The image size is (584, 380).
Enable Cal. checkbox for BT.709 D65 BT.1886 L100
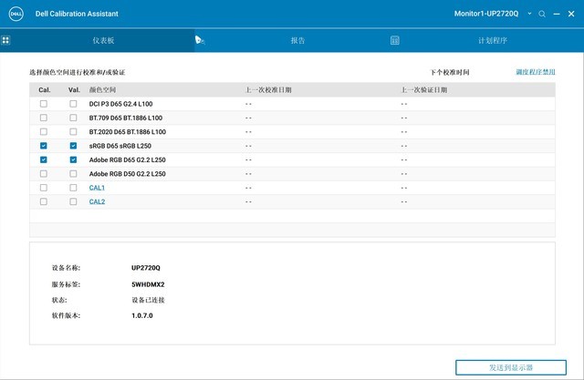44,118
